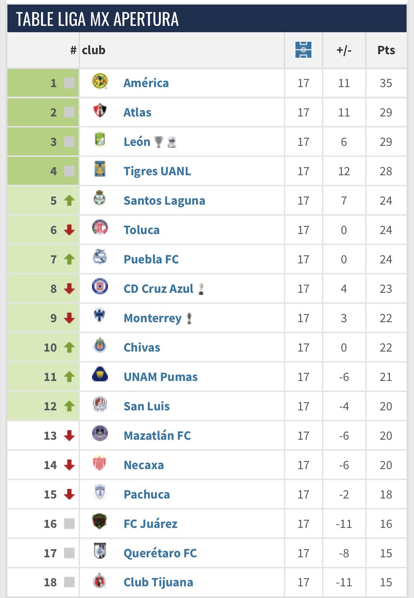Open the Querétaro FC club link
414x598 pixels.
pos(160,553)
